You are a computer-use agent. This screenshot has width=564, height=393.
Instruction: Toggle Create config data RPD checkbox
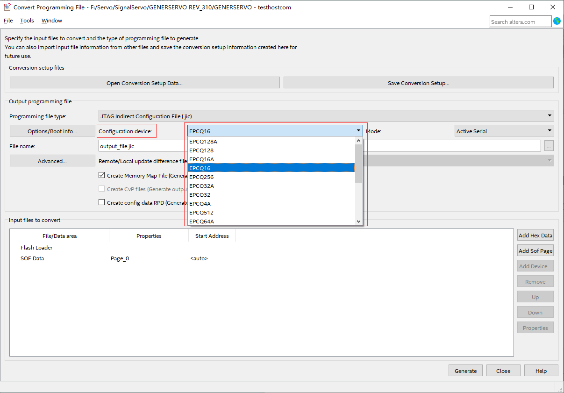click(102, 202)
